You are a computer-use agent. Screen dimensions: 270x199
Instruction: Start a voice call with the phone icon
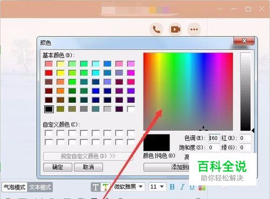point(156,29)
